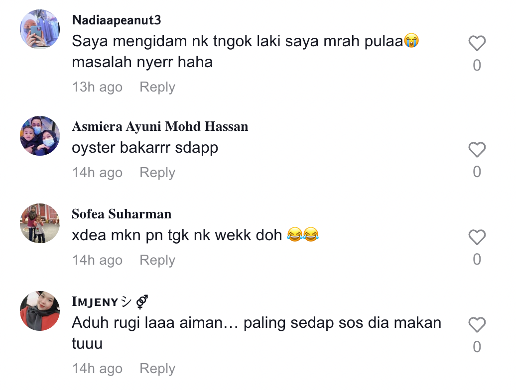516x390 pixels.
Task: Open the Asmiera Ayuni Mohd Hassan username
Action: pyautogui.click(x=160, y=126)
